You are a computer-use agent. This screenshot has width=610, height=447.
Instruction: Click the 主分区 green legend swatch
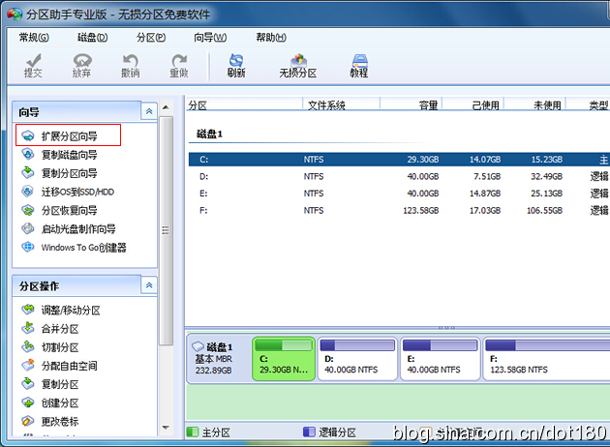[193, 432]
